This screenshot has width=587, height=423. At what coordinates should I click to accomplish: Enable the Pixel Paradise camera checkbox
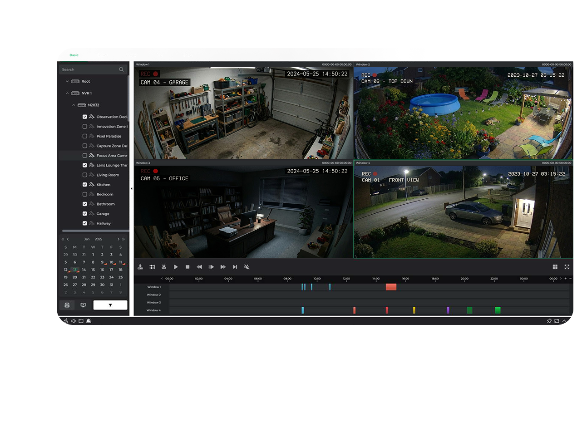tap(85, 136)
